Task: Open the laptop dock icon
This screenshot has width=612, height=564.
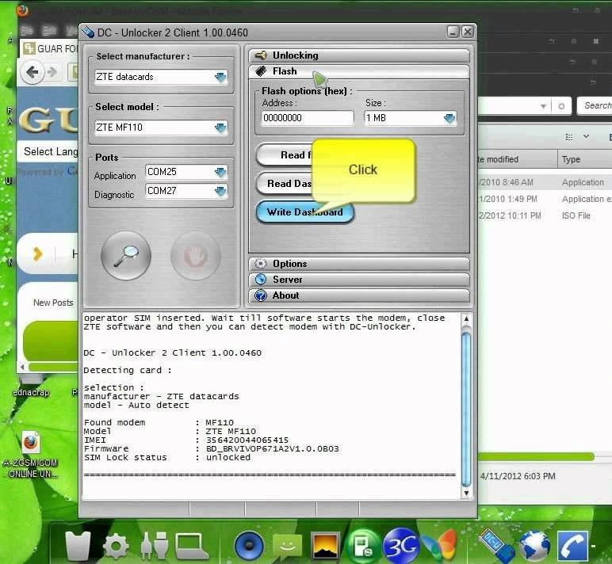Action: pyautogui.click(x=191, y=547)
